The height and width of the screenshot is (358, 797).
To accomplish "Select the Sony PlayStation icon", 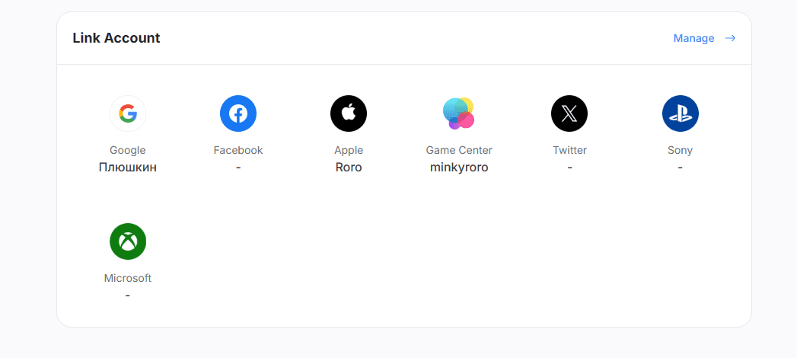I will tap(680, 114).
